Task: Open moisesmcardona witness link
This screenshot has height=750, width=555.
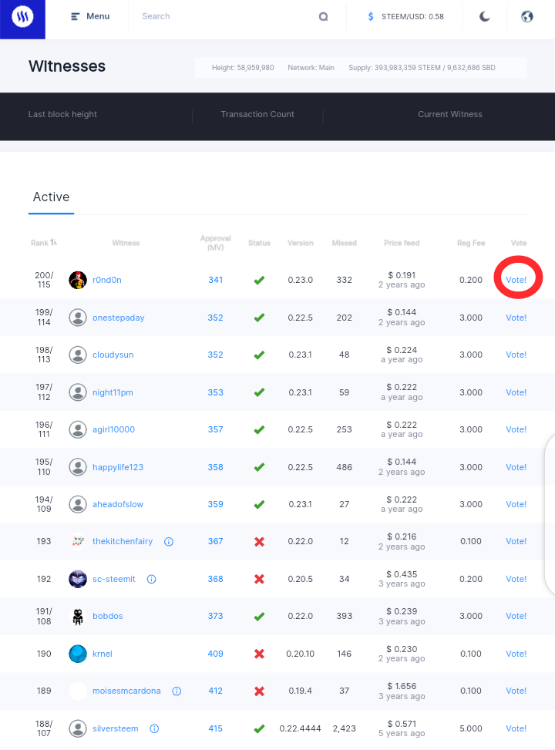Action: coord(126,691)
